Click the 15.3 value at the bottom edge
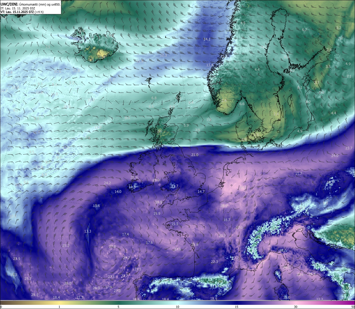355x309 pixels. tap(80, 298)
